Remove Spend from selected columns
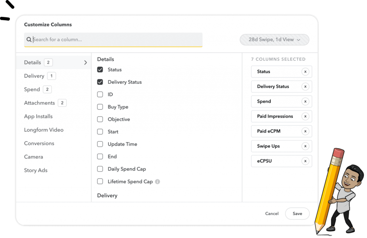Image resolution: width=367 pixels, height=238 pixels. [305, 101]
